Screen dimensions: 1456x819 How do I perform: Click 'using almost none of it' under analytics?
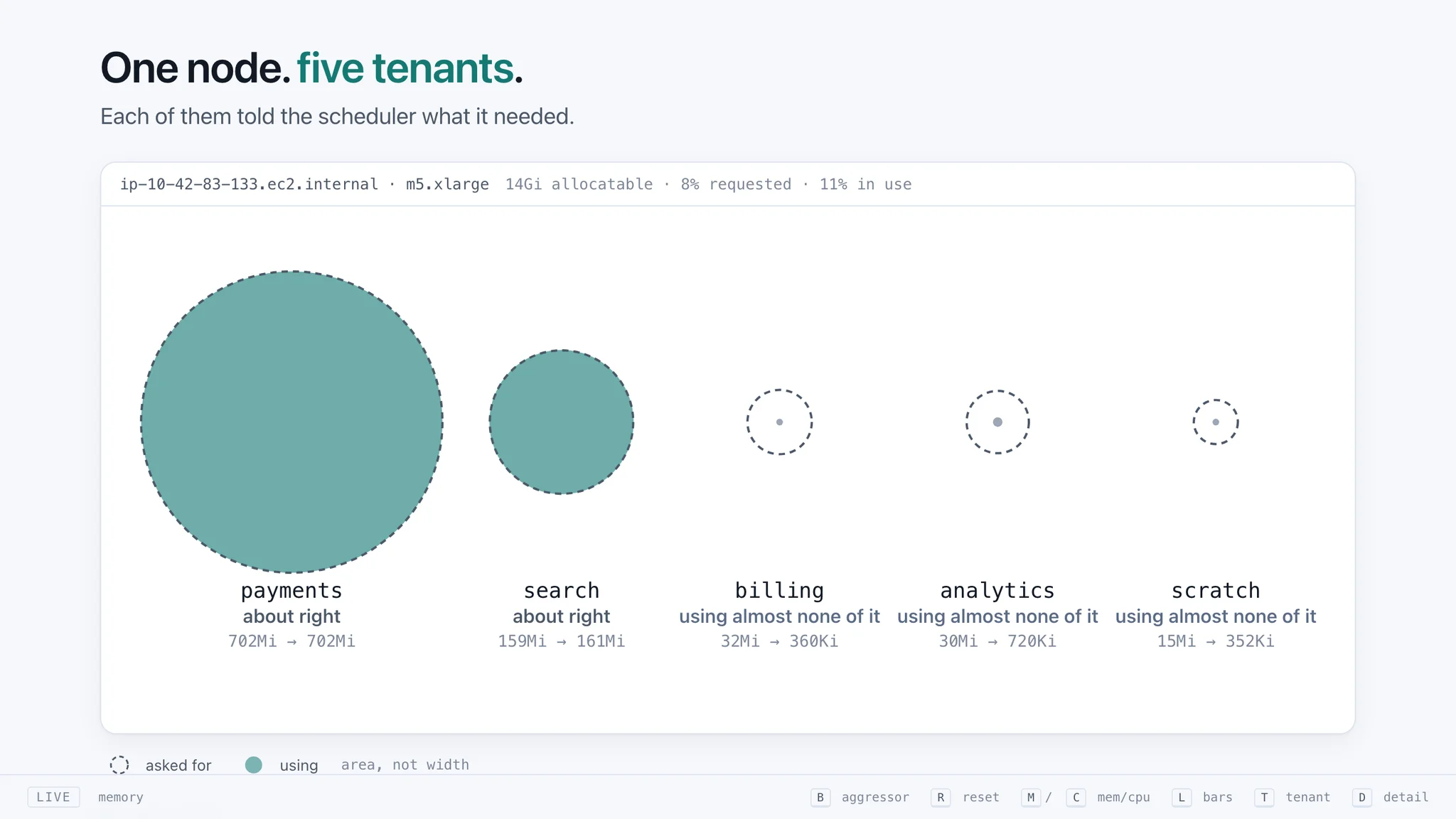coord(997,616)
